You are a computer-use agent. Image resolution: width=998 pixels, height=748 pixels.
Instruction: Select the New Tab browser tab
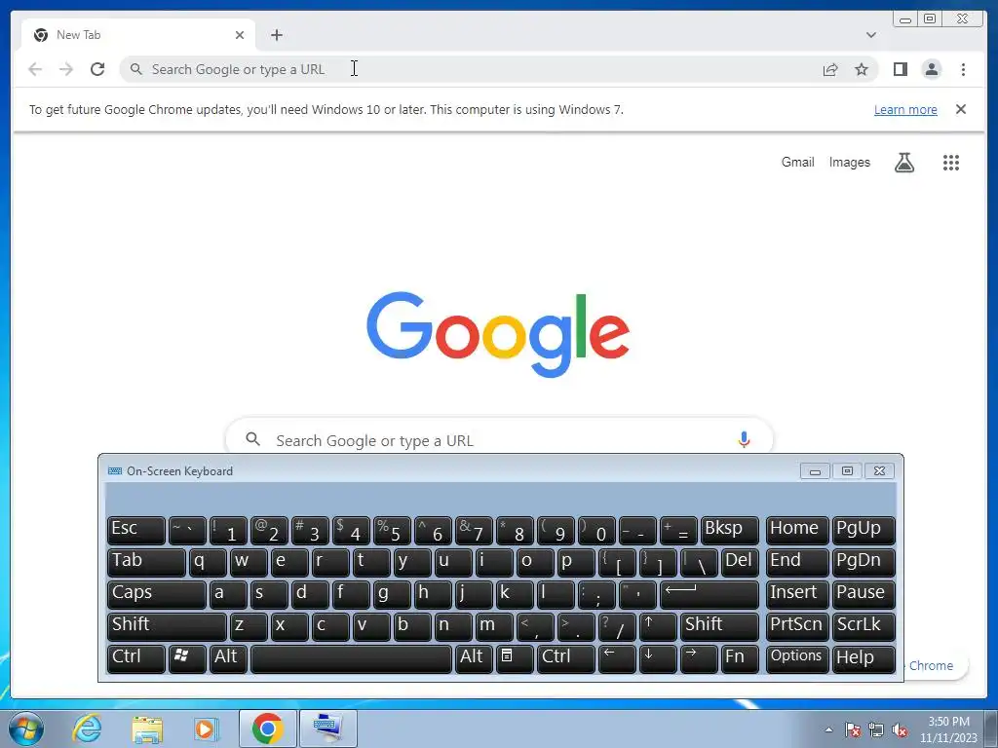click(138, 35)
